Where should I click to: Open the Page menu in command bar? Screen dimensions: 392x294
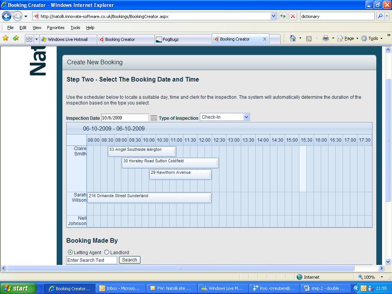[x=348, y=38]
